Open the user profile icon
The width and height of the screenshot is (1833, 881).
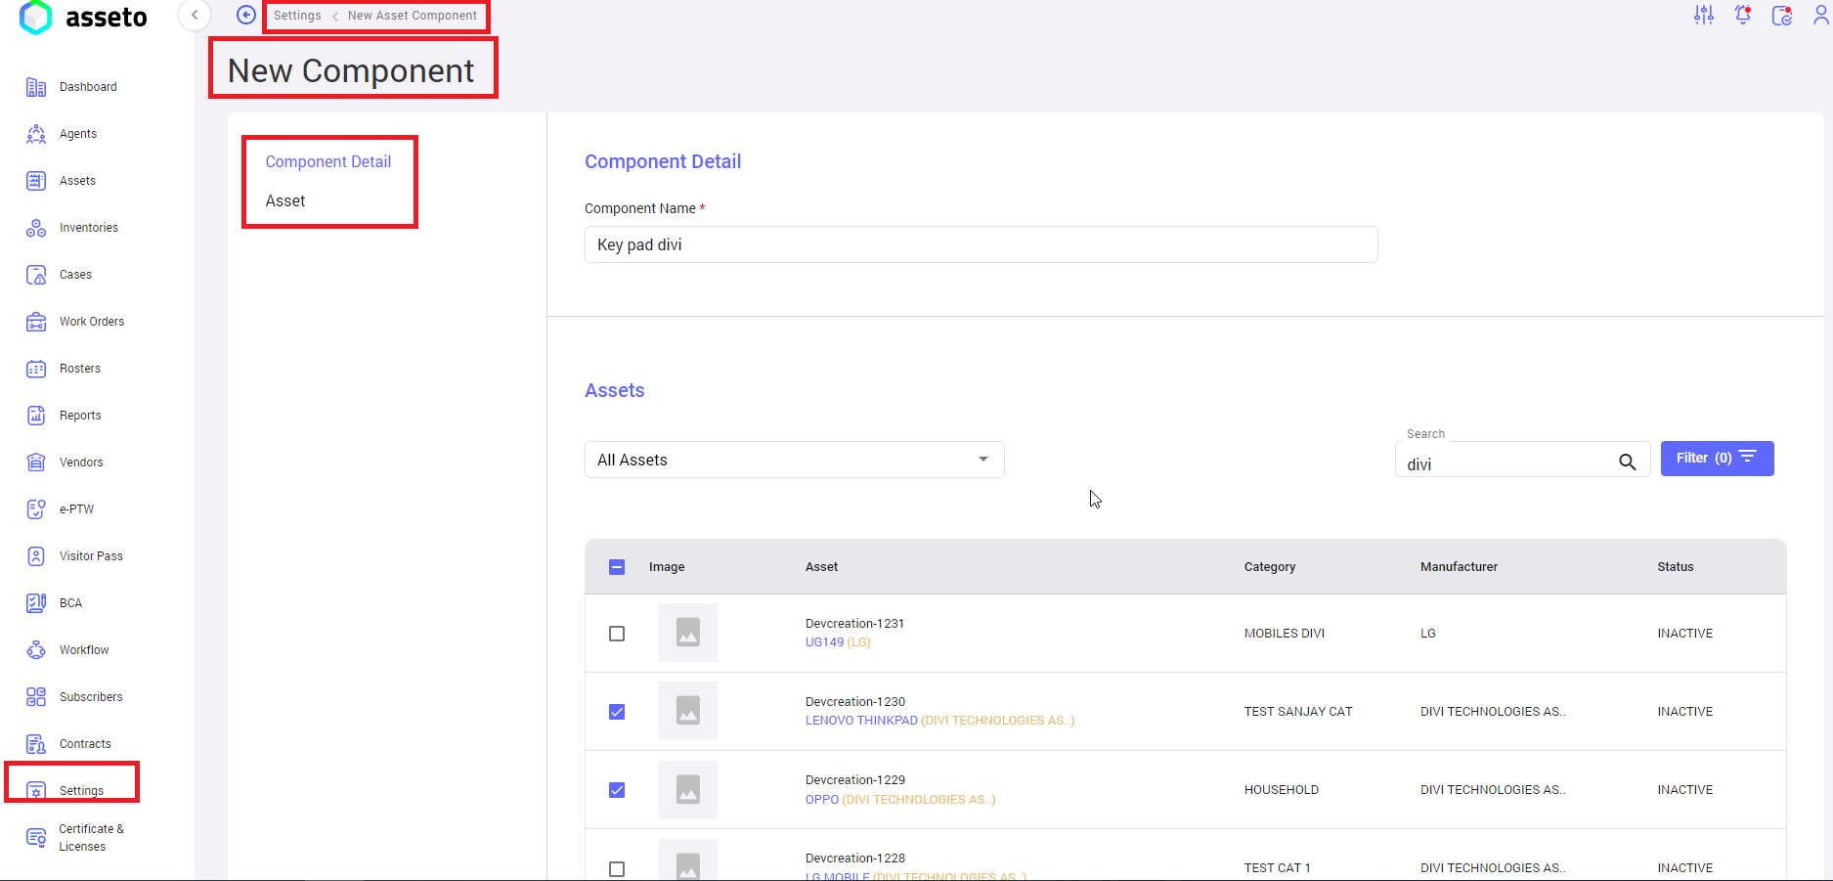click(1821, 15)
